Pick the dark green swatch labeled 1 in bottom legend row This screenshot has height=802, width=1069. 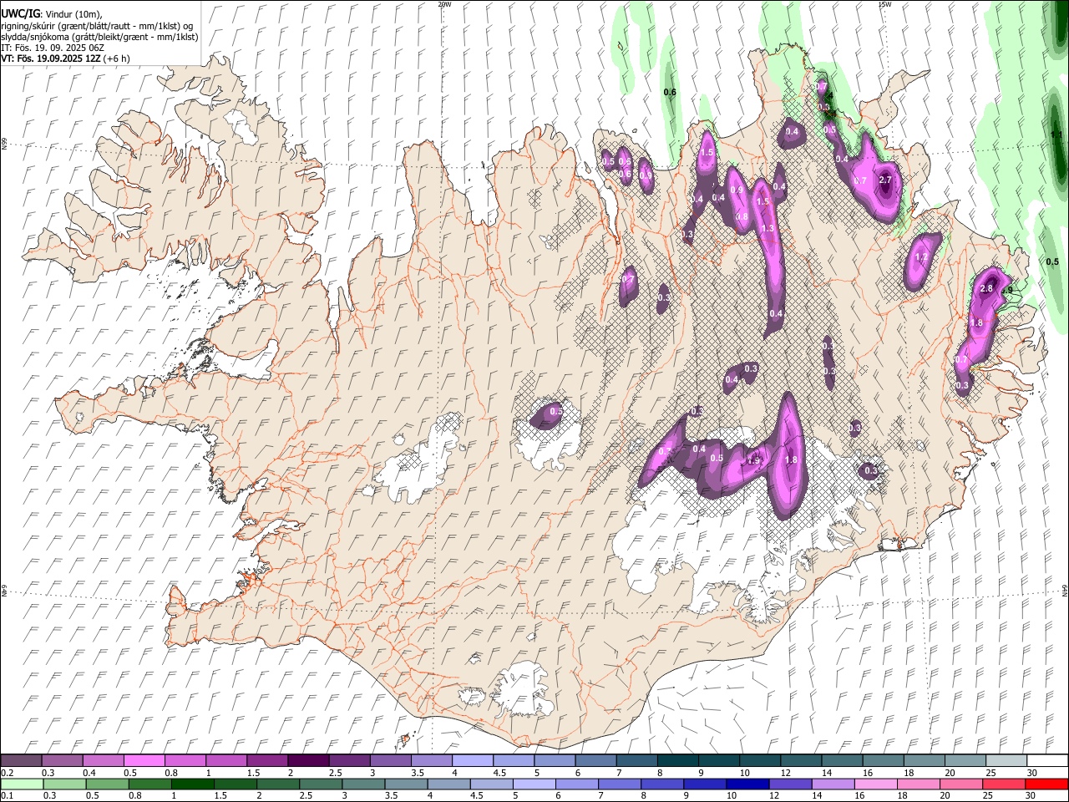pos(193,784)
